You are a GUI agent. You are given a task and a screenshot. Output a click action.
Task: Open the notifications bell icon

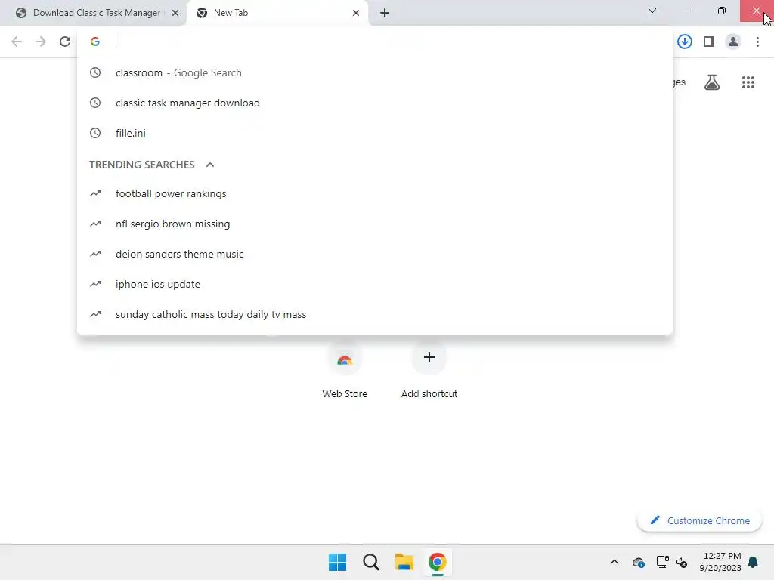point(753,562)
